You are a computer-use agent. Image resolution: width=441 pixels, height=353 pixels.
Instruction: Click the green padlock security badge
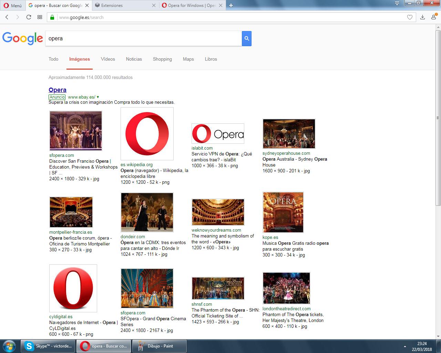point(52,17)
